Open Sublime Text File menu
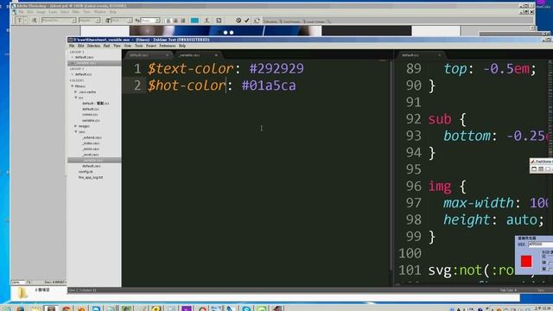Viewport: 553px width, 311px height. pos(72,46)
